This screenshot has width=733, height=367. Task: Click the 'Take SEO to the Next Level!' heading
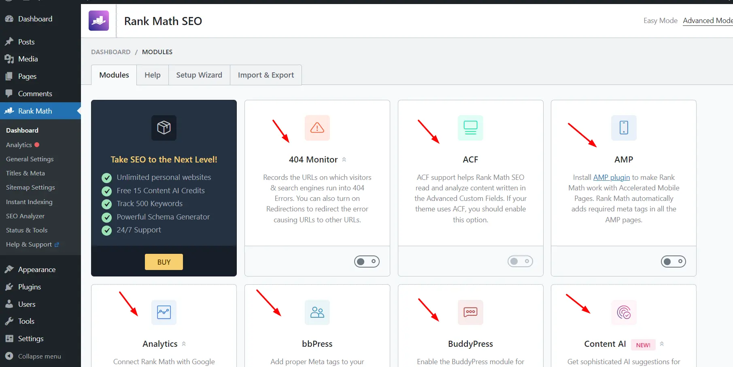pyautogui.click(x=164, y=160)
